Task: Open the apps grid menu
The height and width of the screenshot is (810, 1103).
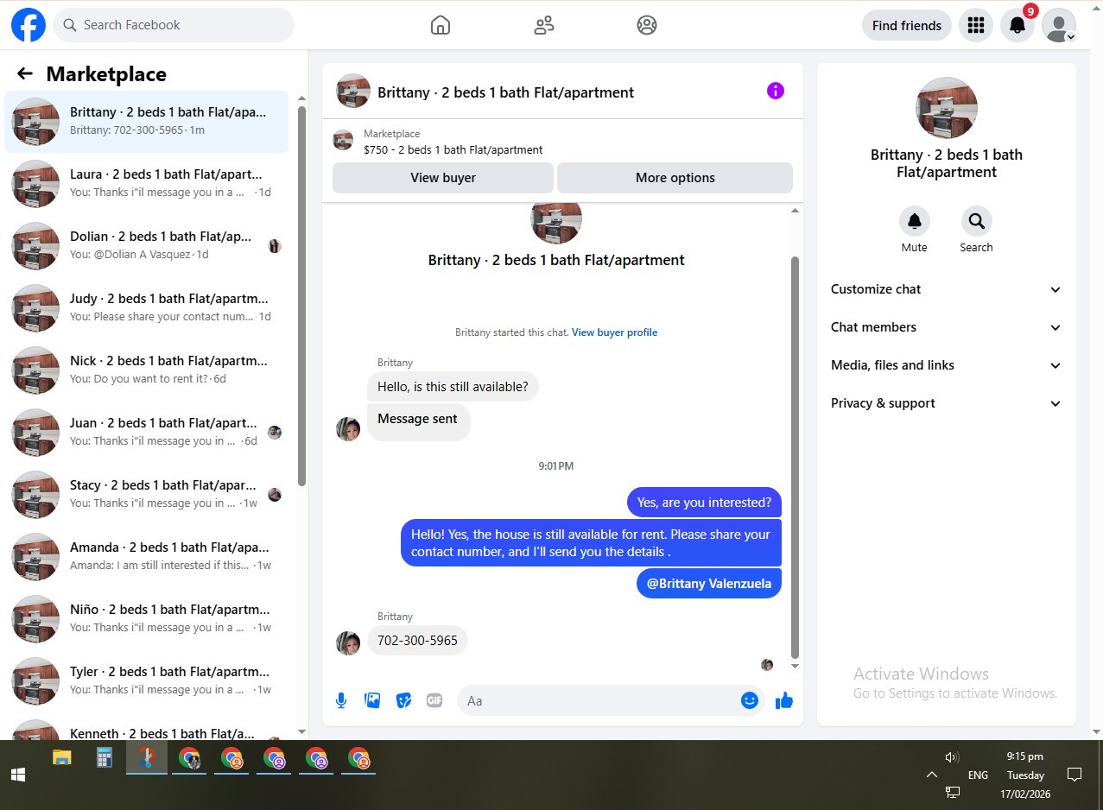Action: (x=976, y=25)
